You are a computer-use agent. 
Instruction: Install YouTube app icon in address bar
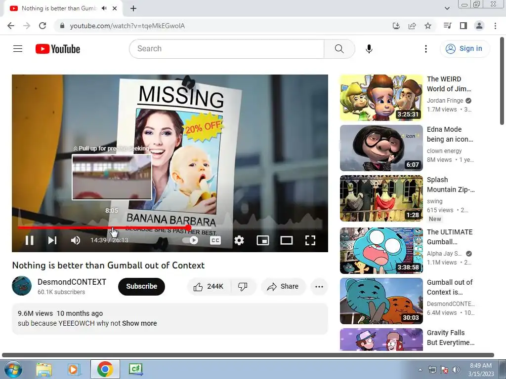click(396, 26)
